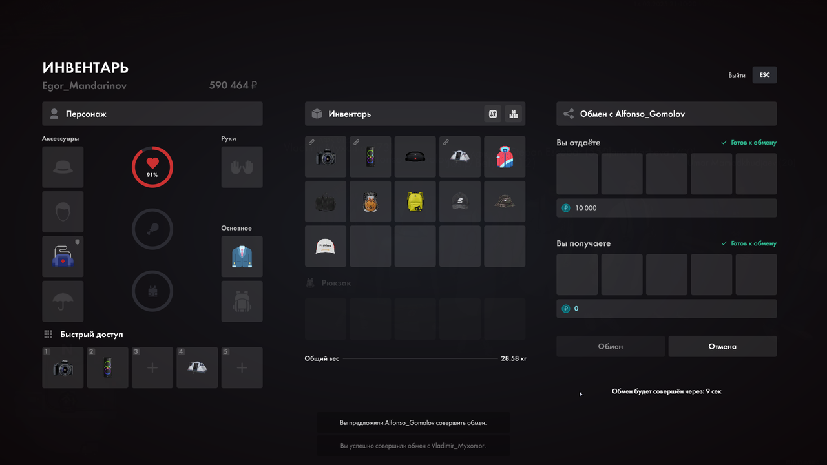
Task: Select the camouflage bucket hat item
Action: 505,201
